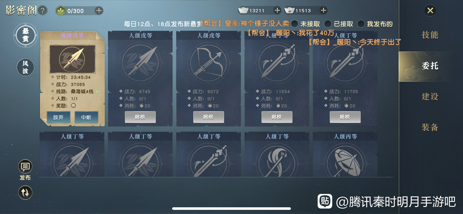Select the 未接取 filter radio button

(x=295, y=24)
